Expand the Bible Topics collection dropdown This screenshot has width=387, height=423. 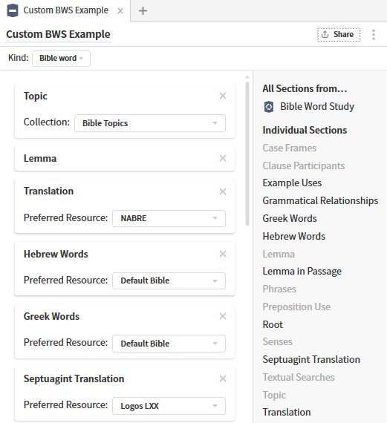coord(150,123)
